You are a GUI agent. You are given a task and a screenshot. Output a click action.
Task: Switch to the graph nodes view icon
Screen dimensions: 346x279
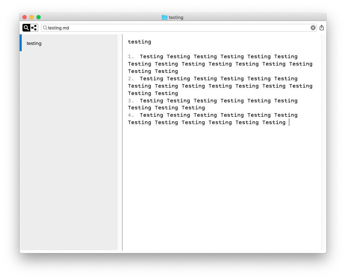[34, 28]
